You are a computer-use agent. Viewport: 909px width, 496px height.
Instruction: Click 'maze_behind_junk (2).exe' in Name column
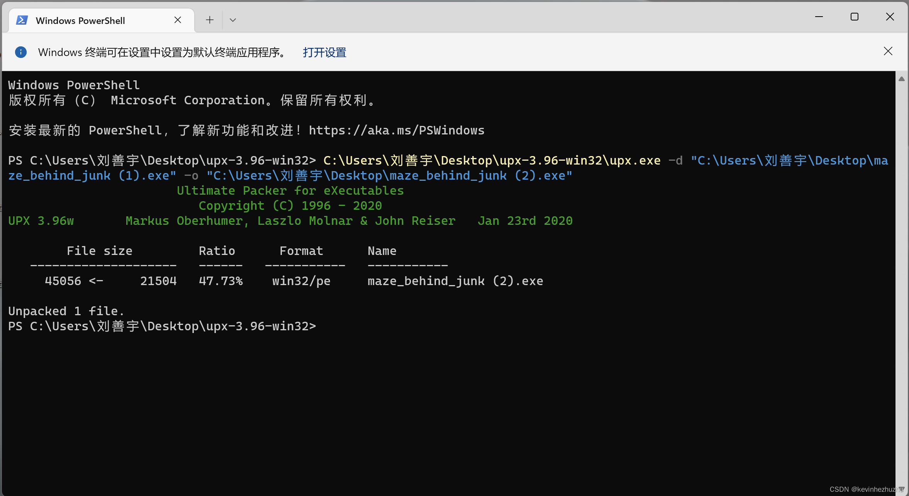tap(455, 281)
